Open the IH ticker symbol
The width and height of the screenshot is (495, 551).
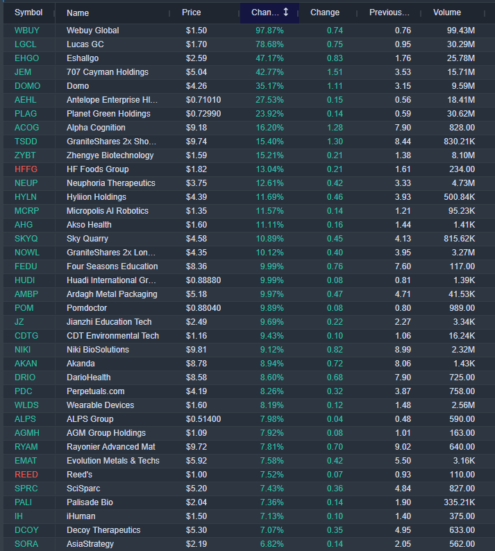point(19,516)
